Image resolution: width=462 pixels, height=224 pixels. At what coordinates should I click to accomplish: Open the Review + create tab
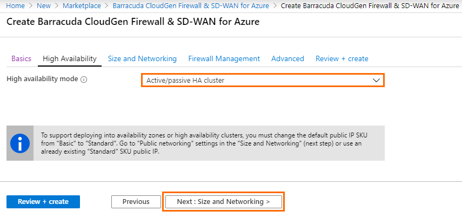tap(342, 59)
